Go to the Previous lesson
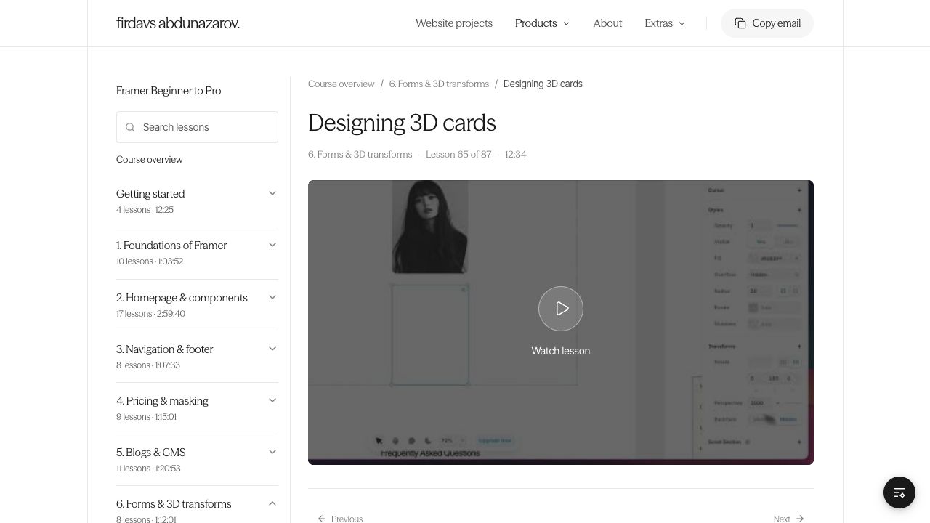930x523 pixels. coord(340,519)
